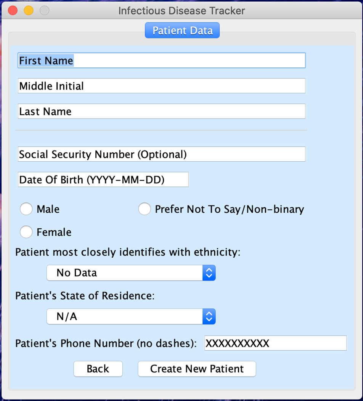Viewport: 363px width, 401px height.
Task: Select the Social Security Number field
Action: coord(161,154)
